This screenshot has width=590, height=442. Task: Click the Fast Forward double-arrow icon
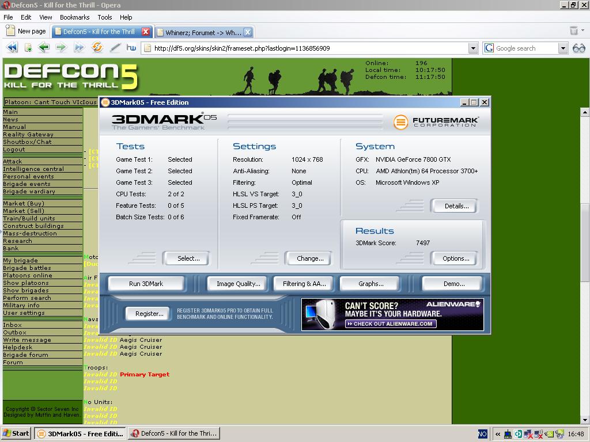(x=79, y=48)
